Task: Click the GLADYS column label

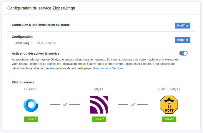Action: (31, 89)
